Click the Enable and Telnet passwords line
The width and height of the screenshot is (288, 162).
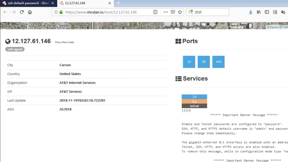(232, 124)
